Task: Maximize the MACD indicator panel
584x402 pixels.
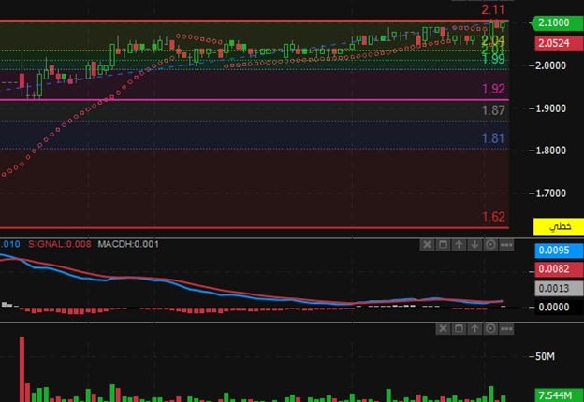Action: coord(444,245)
